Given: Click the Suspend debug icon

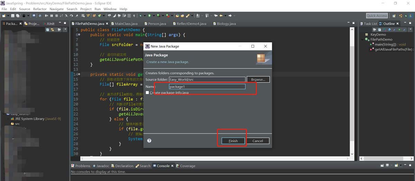Looking at the screenshot, I should coord(52,16).
